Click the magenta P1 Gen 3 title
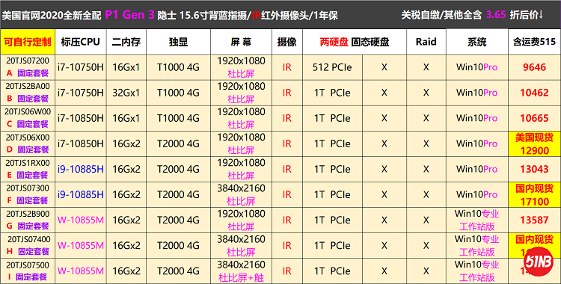Image resolution: width=561 pixels, height=284 pixels. [130, 15]
